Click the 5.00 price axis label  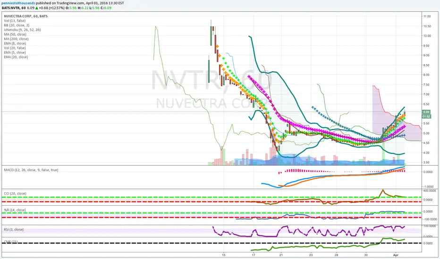[426, 133]
